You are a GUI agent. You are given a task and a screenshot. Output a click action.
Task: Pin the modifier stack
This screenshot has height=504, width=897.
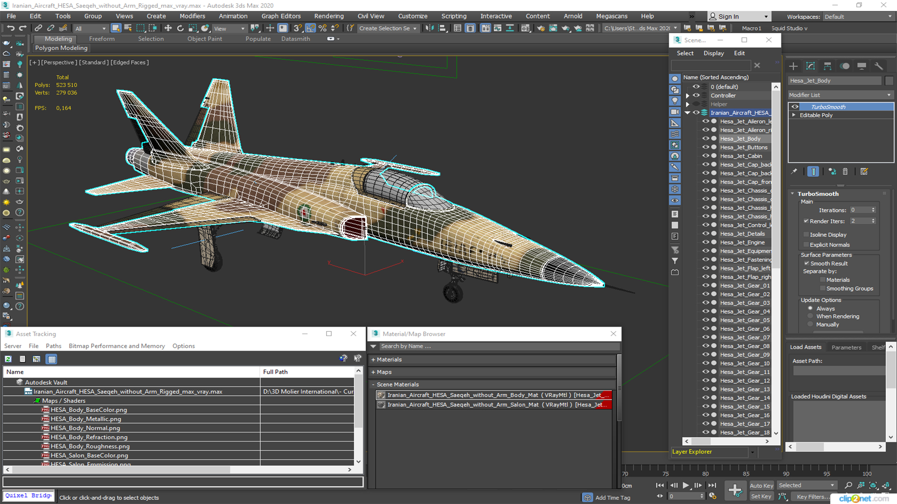click(794, 172)
